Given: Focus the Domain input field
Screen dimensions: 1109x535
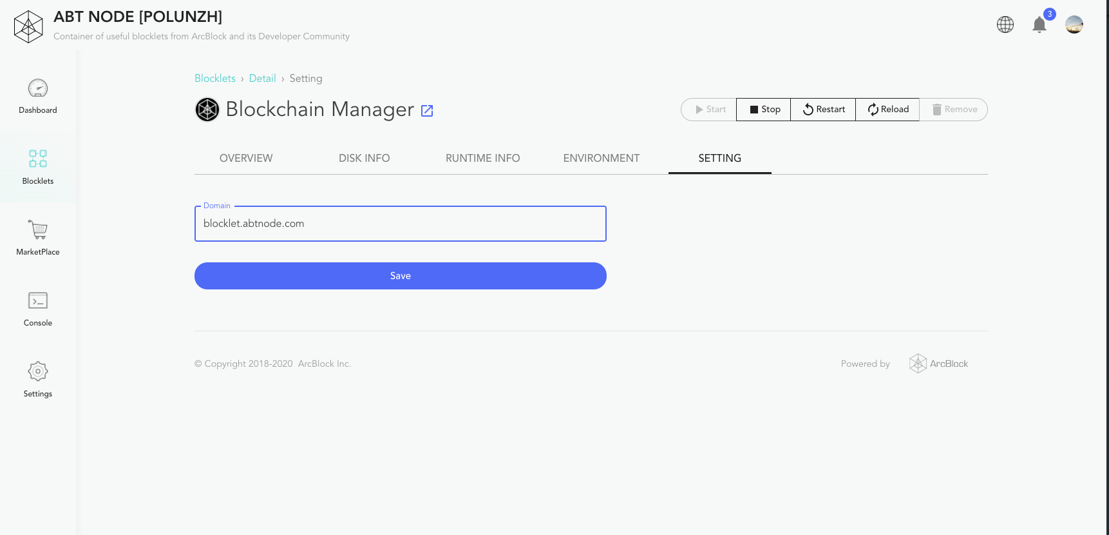Looking at the screenshot, I should [x=401, y=224].
